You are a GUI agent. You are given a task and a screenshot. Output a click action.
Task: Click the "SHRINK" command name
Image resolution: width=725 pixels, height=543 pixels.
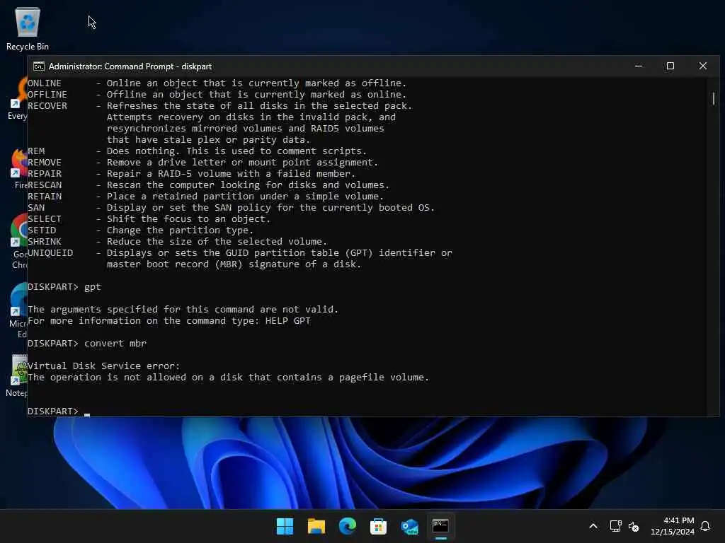(45, 242)
